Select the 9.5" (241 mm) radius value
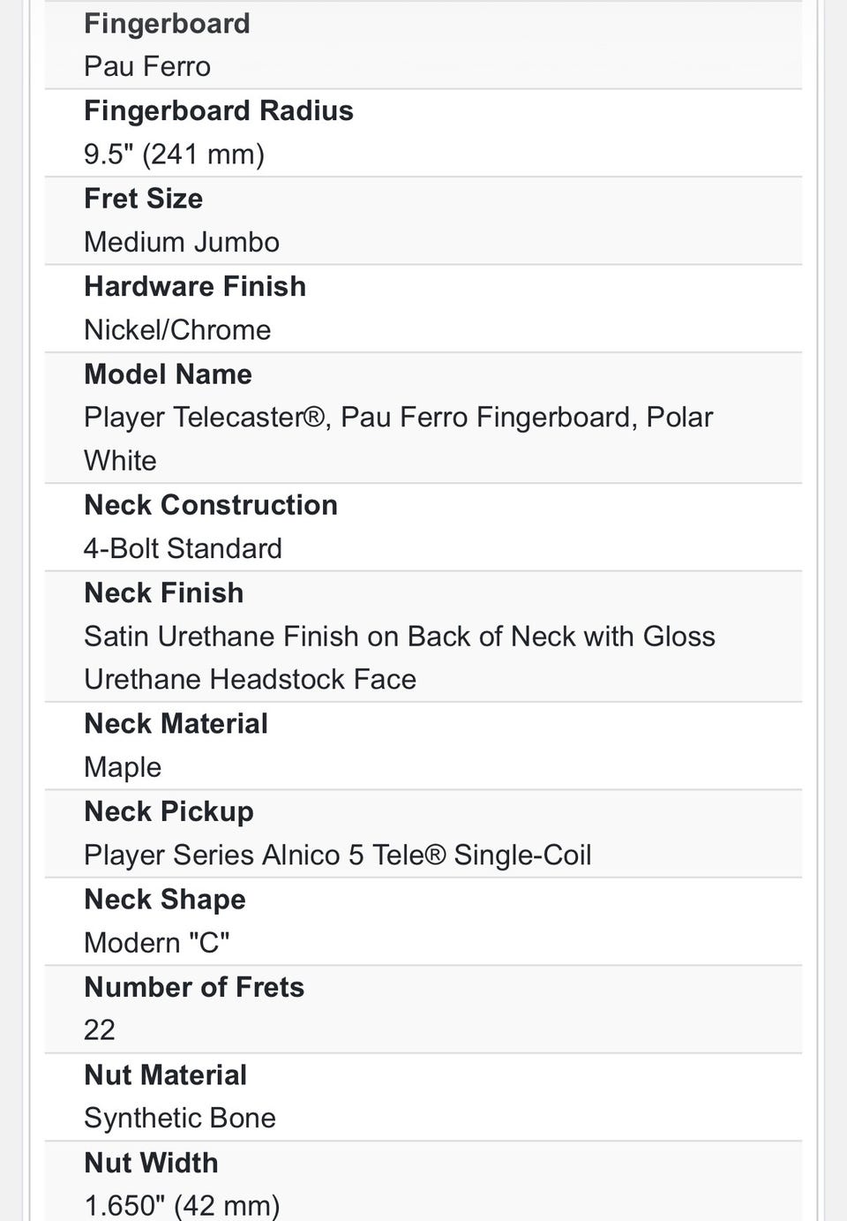The width and height of the screenshot is (847, 1221). [x=174, y=155]
